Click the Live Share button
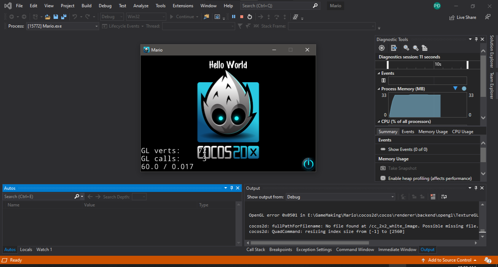Viewport: 498px width, 267px height. [463, 17]
